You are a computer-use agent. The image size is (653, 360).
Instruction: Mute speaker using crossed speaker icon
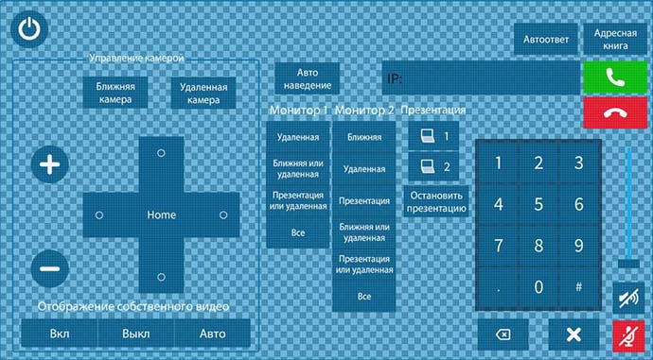click(628, 298)
